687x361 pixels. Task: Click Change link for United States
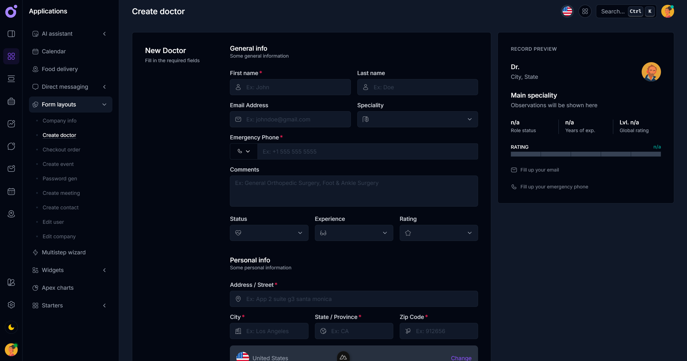click(x=461, y=358)
